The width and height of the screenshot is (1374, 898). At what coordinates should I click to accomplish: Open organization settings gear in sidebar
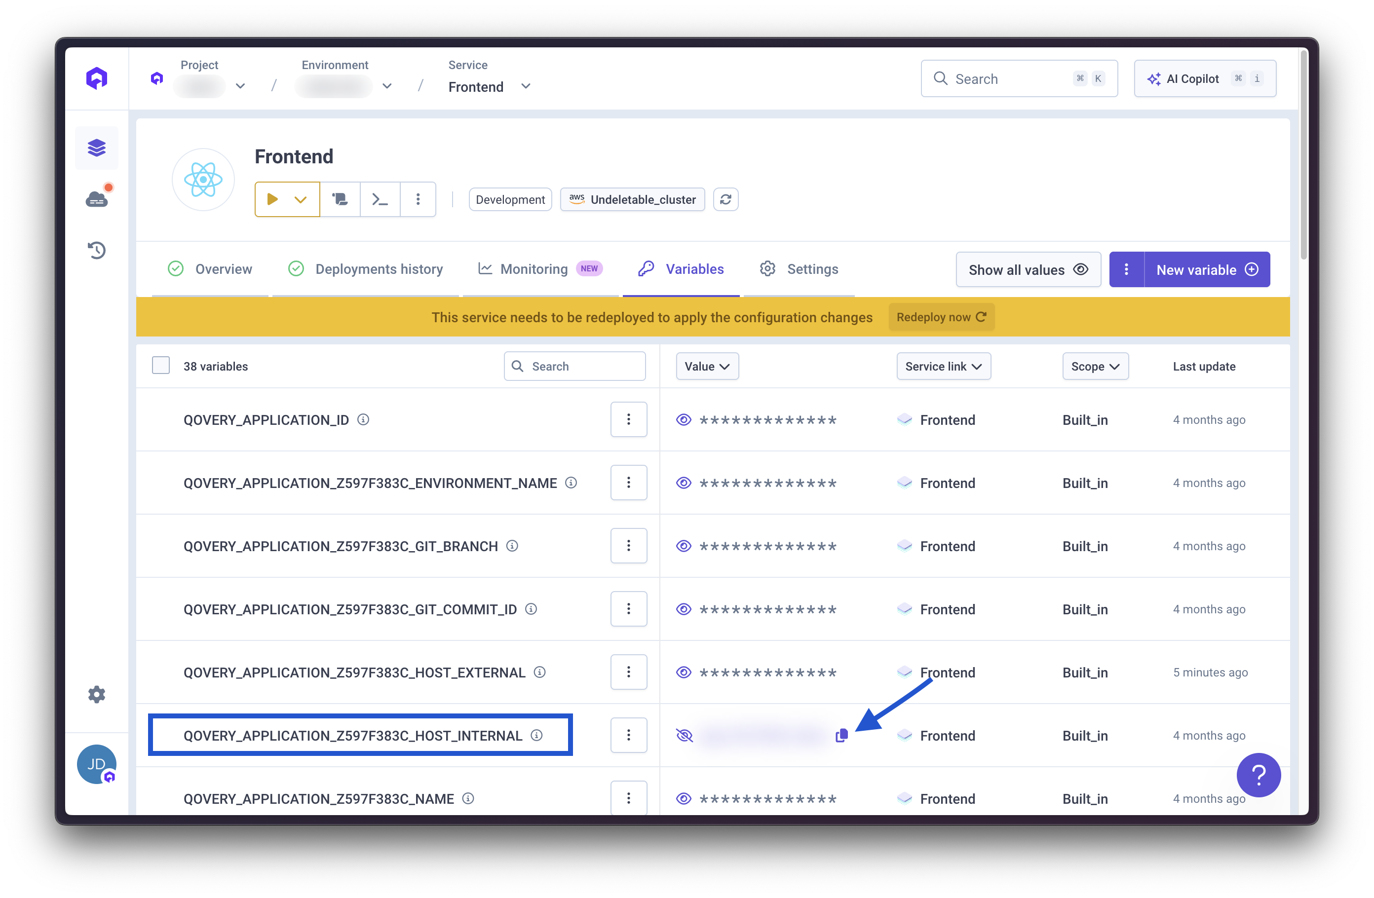(96, 694)
